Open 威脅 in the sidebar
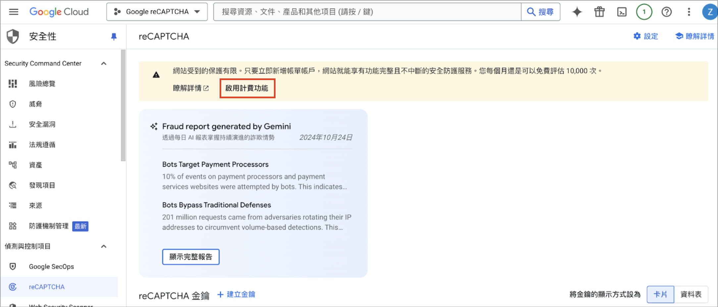 click(35, 104)
